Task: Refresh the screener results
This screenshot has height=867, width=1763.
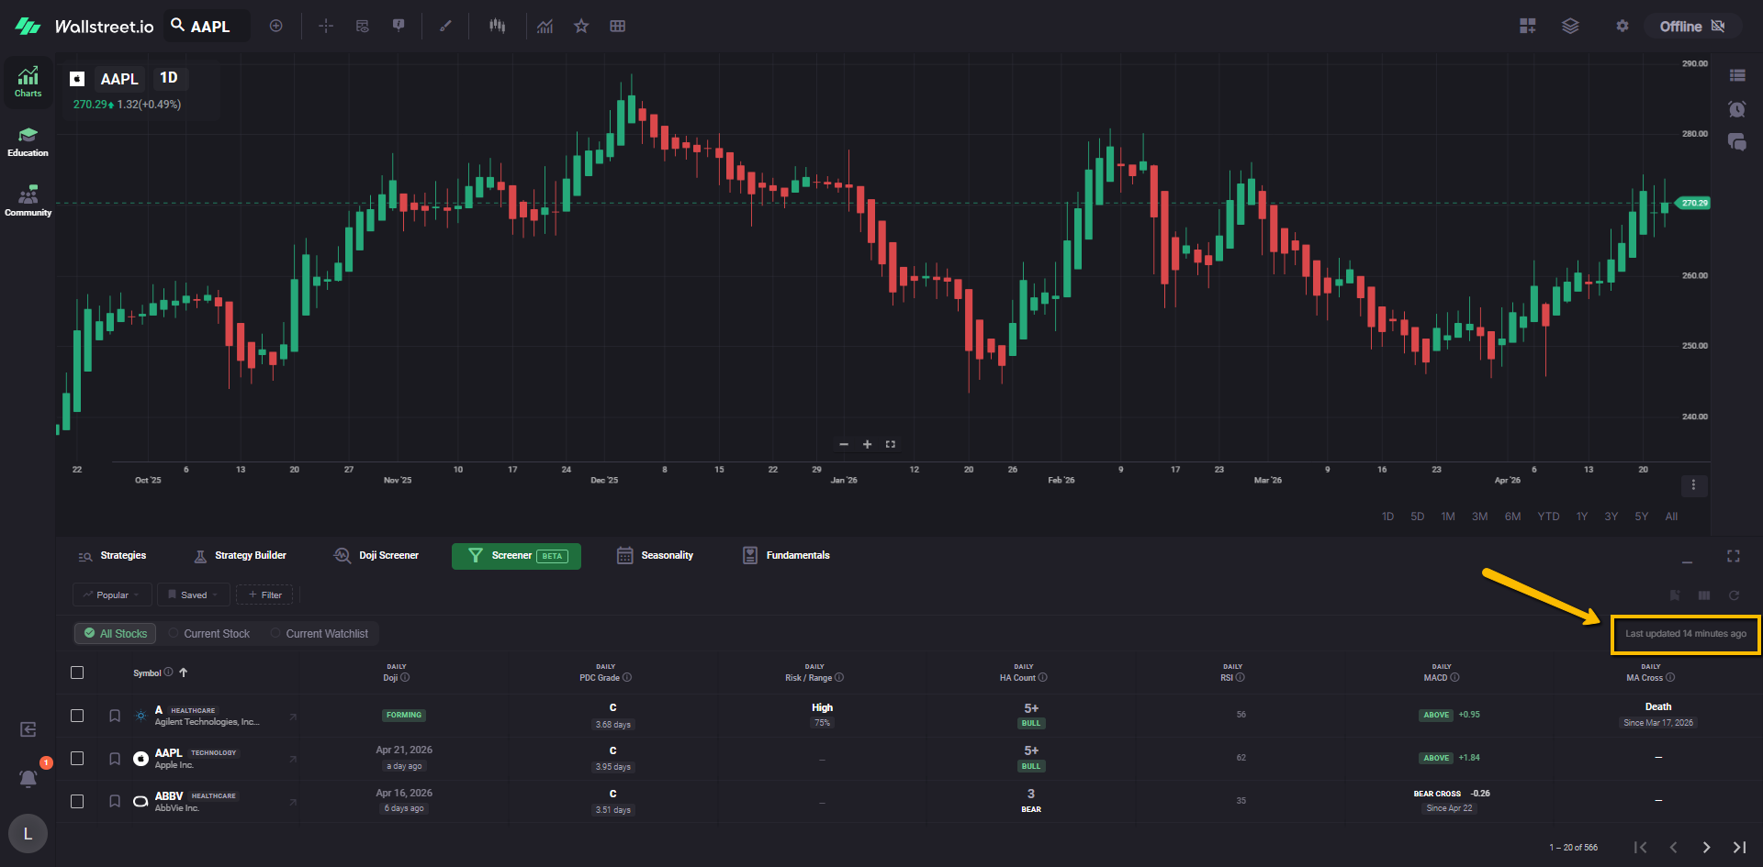Action: [1734, 595]
